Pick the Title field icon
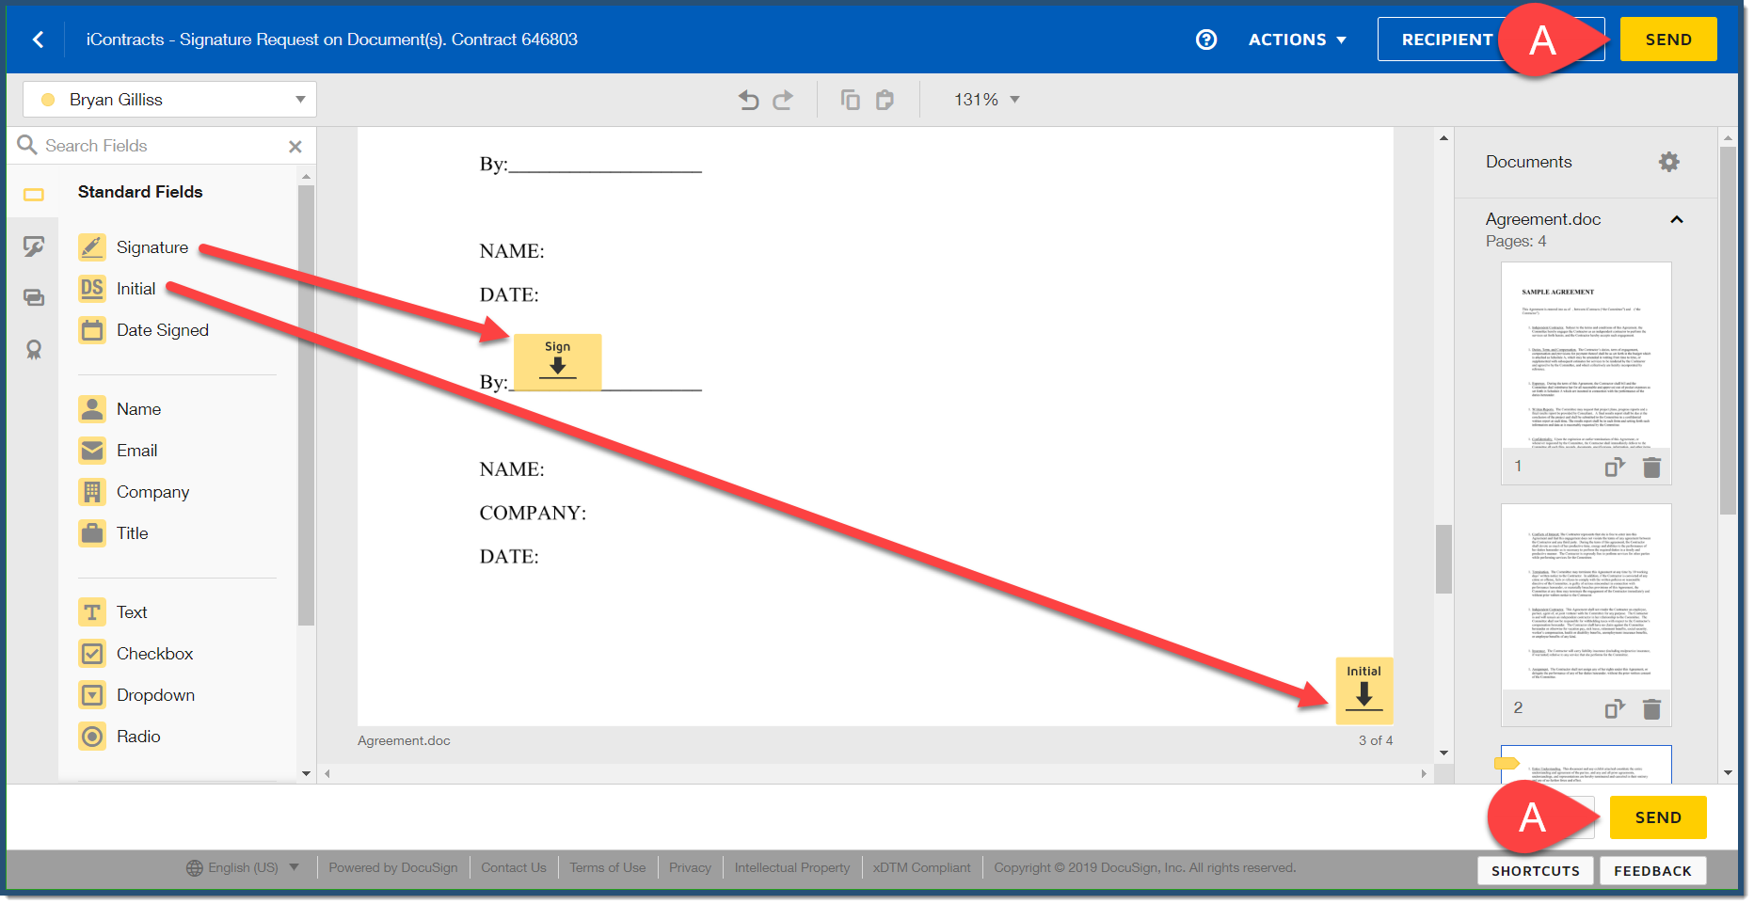 (x=92, y=533)
